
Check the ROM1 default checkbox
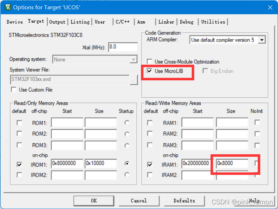[19, 123]
